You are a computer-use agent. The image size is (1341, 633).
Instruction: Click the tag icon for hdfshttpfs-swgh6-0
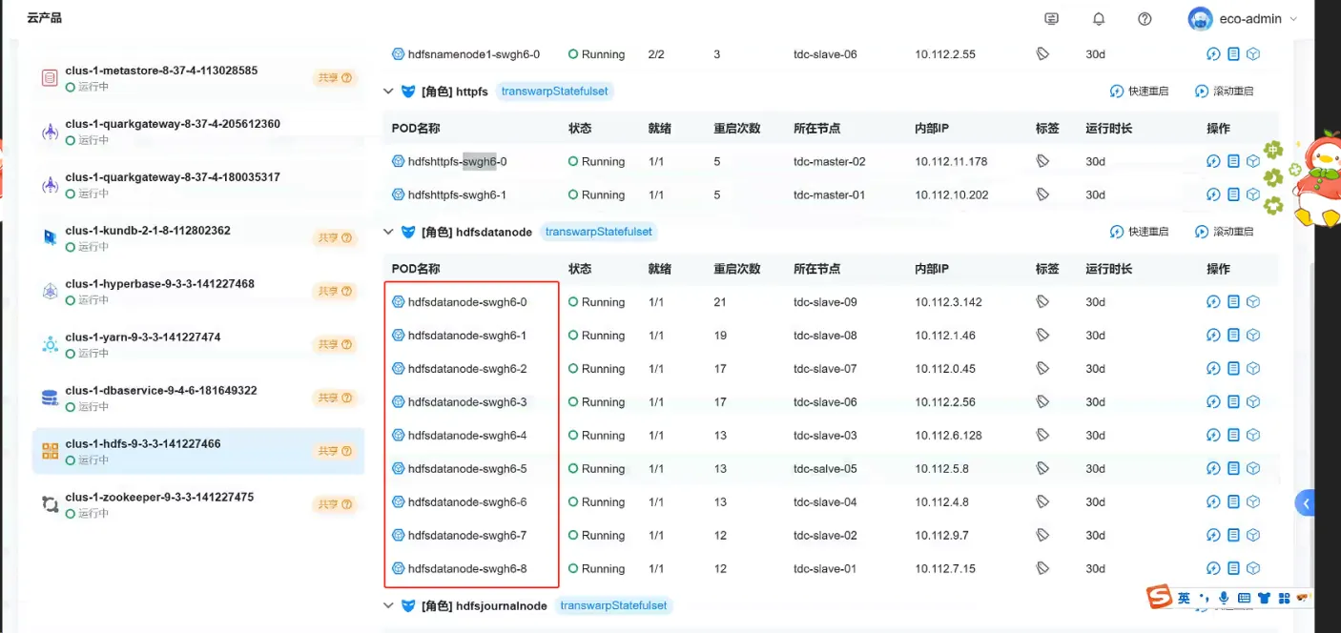point(1042,161)
